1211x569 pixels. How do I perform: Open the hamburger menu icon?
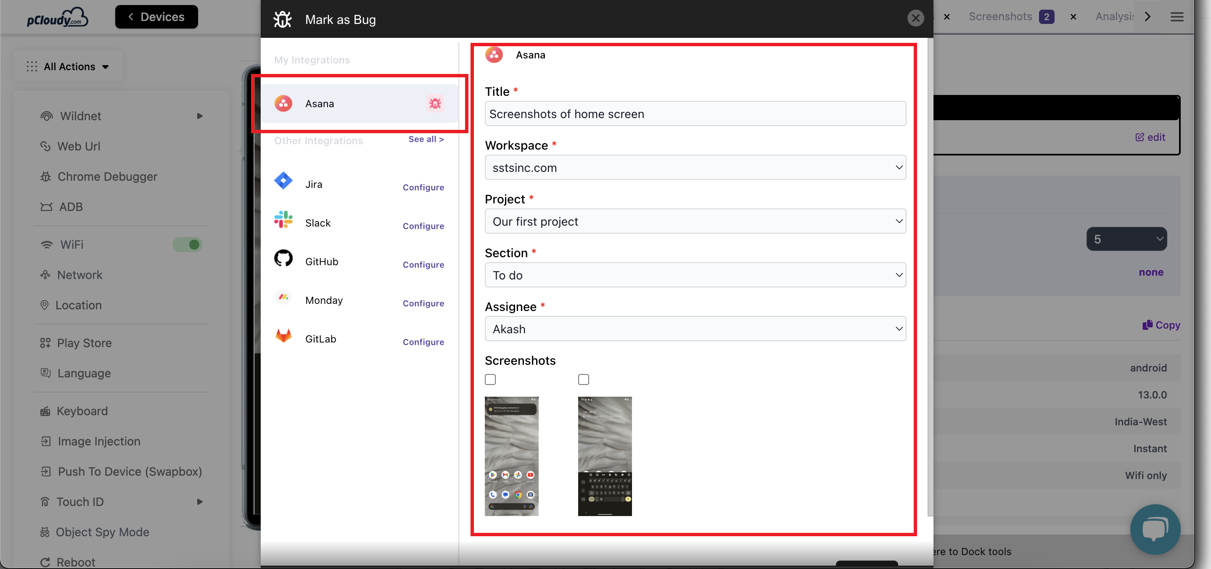(1177, 17)
